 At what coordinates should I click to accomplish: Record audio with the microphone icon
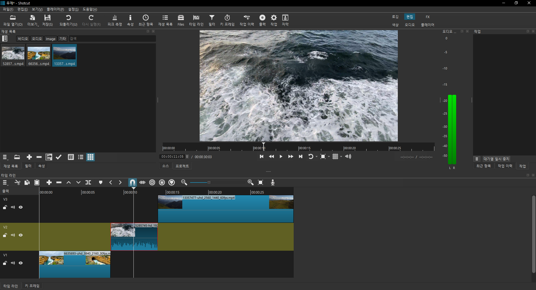click(x=273, y=182)
